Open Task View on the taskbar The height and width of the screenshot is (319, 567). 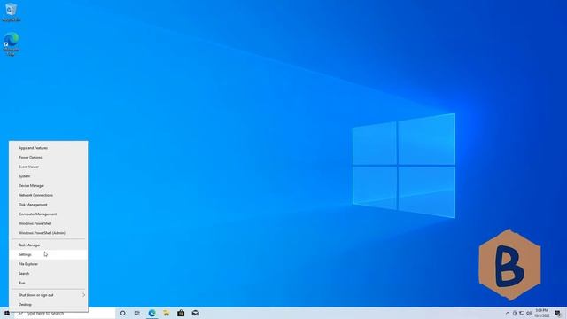[137, 313]
